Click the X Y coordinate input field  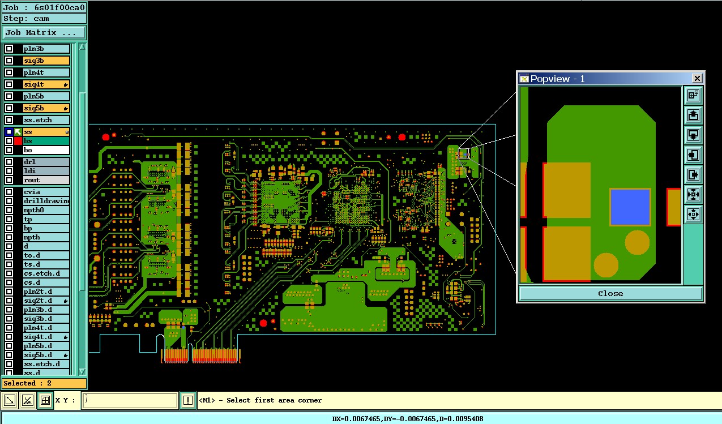pos(130,400)
